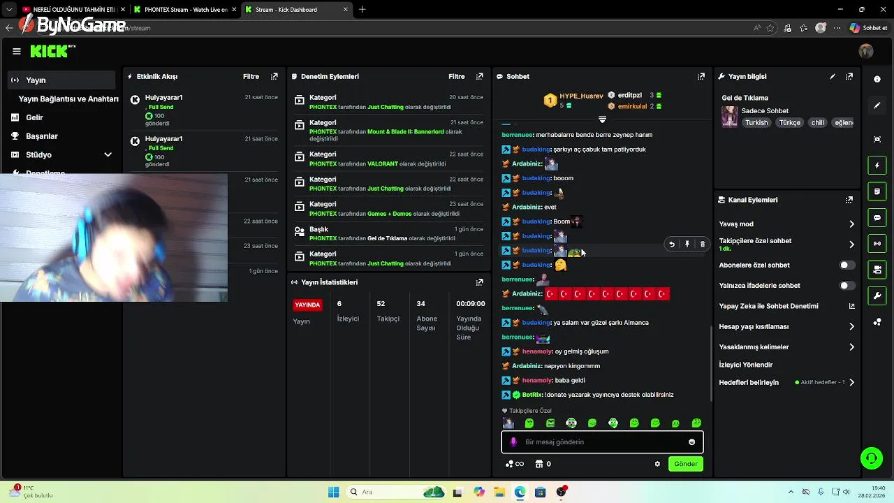Viewport: 894px width, 503px height.
Task: Toggle the notes panel icon in sidebar
Action: [x=877, y=191]
